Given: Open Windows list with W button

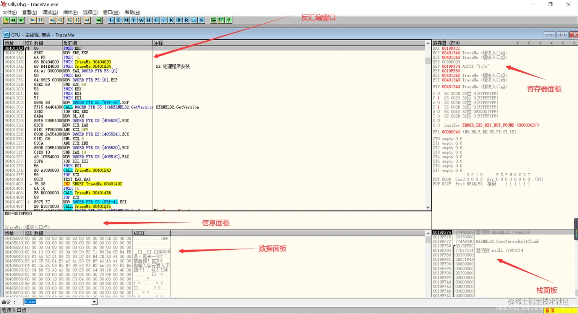Looking at the screenshot, I should (x=141, y=20).
